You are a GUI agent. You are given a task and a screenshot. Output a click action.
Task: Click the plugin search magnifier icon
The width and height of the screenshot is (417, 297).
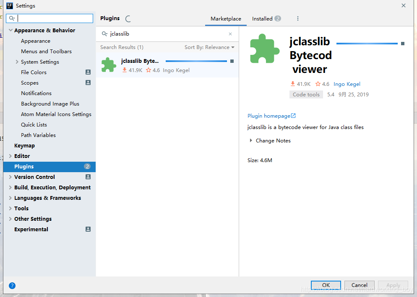click(104, 34)
